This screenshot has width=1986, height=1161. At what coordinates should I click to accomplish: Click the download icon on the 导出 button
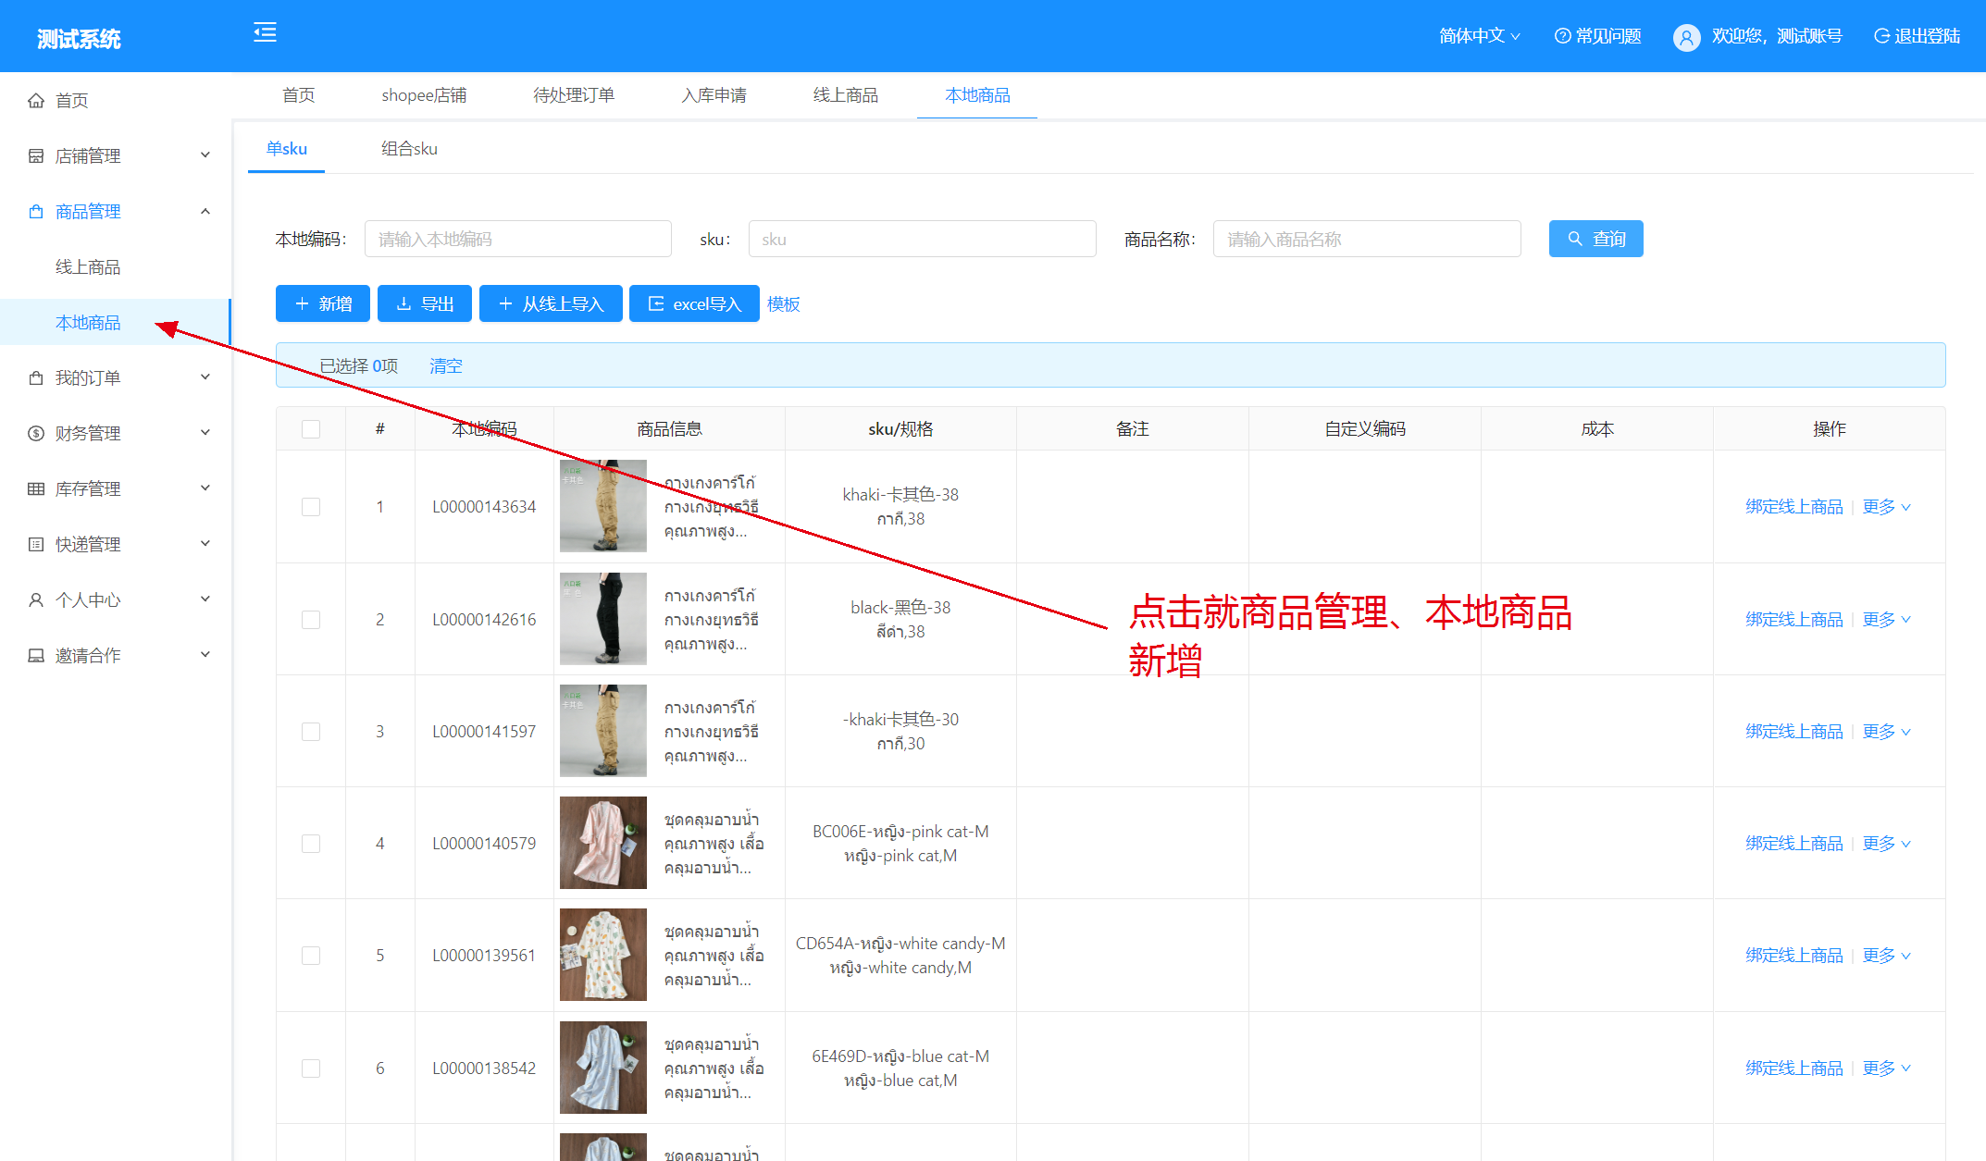(x=403, y=303)
